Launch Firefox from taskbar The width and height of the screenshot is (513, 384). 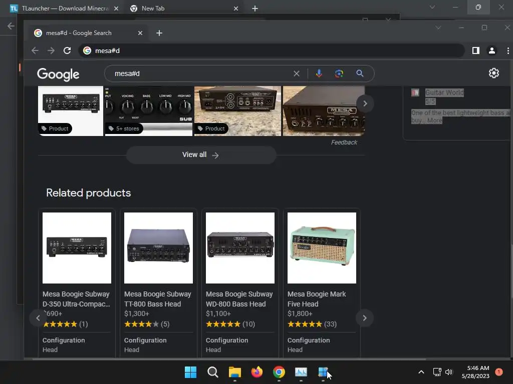[x=257, y=372]
